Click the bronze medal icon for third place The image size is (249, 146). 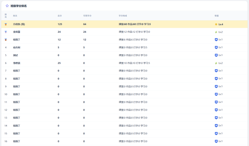6,40
